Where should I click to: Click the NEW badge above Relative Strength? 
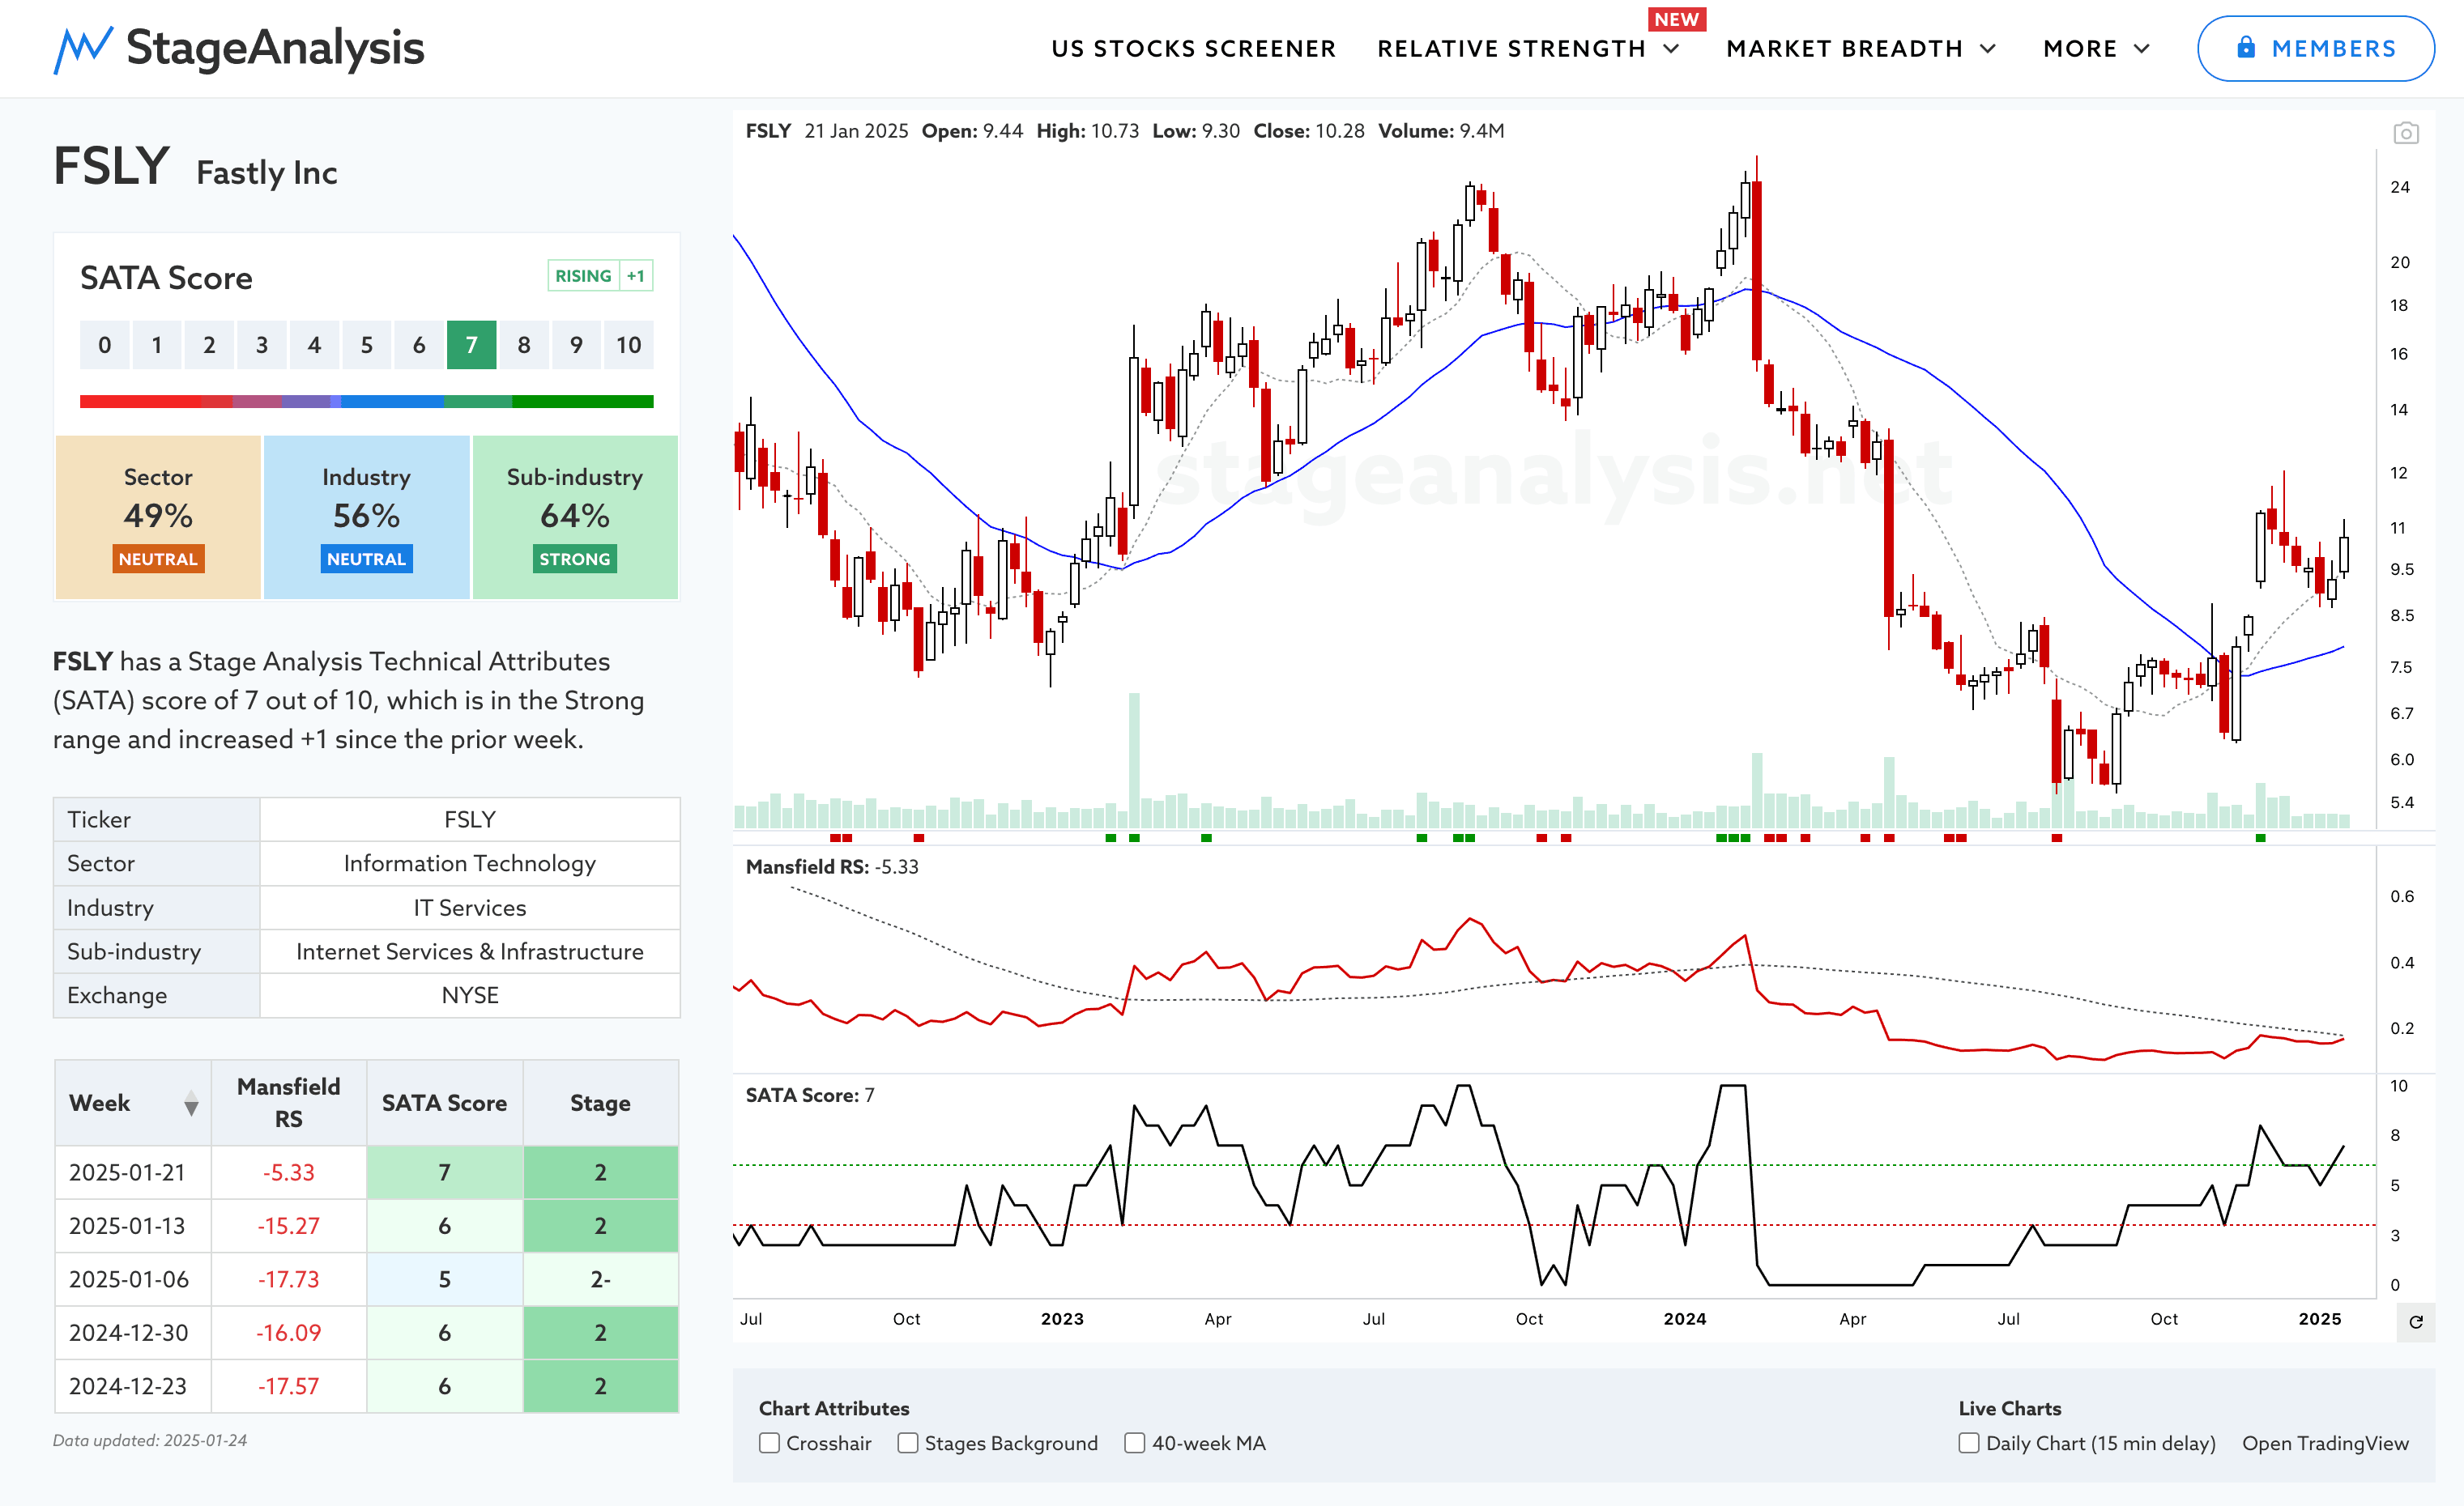point(1676,19)
